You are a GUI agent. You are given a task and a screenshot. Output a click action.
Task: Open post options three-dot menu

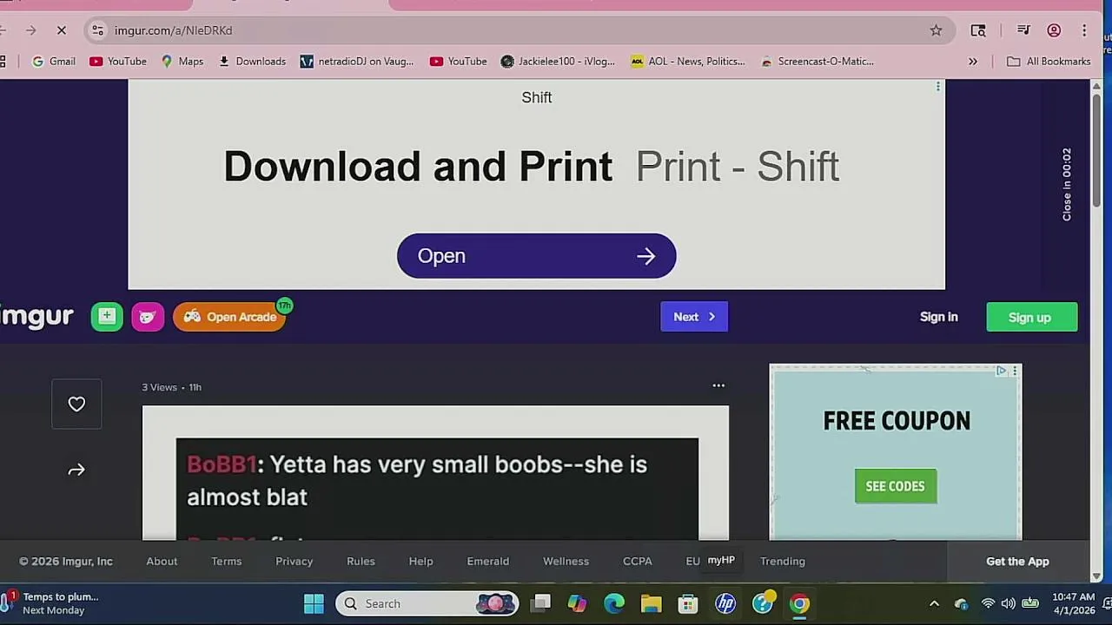pos(718,385)
